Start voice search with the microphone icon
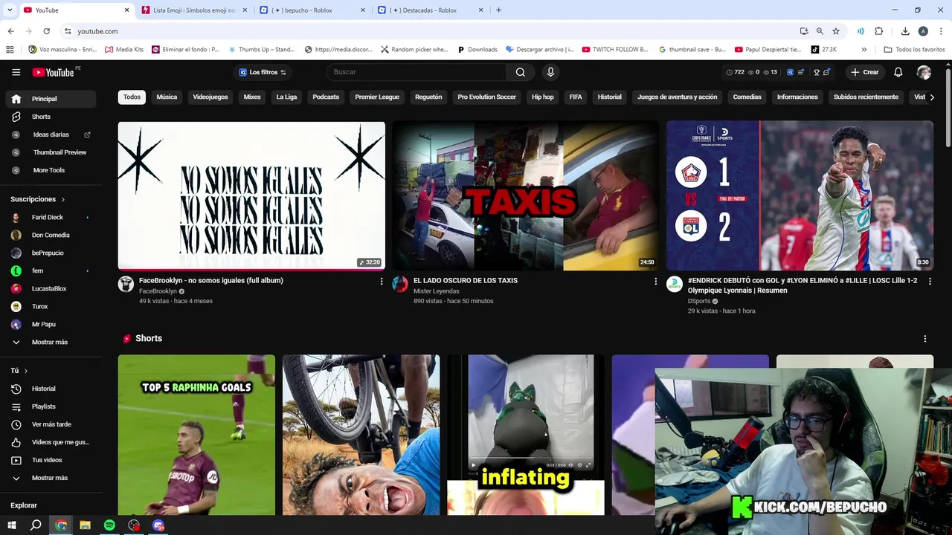The image size is (952, 535). (550, 72)
